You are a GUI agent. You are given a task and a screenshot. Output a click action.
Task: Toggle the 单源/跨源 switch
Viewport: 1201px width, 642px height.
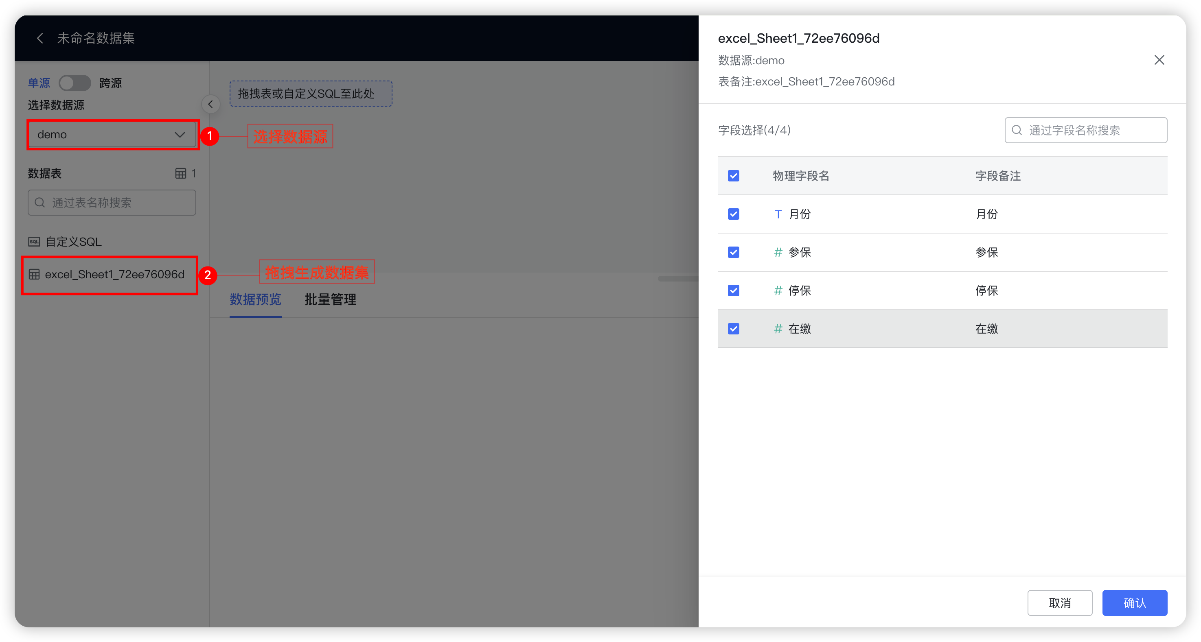pyautogui.click(x=75, y=83)
